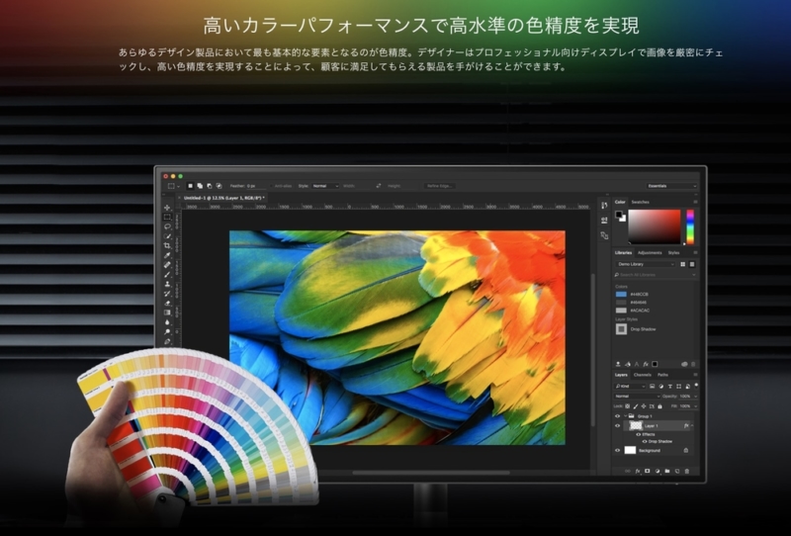Open the Essentials workspace dropdown
791x536 pixels.
(x=671, y=186)
